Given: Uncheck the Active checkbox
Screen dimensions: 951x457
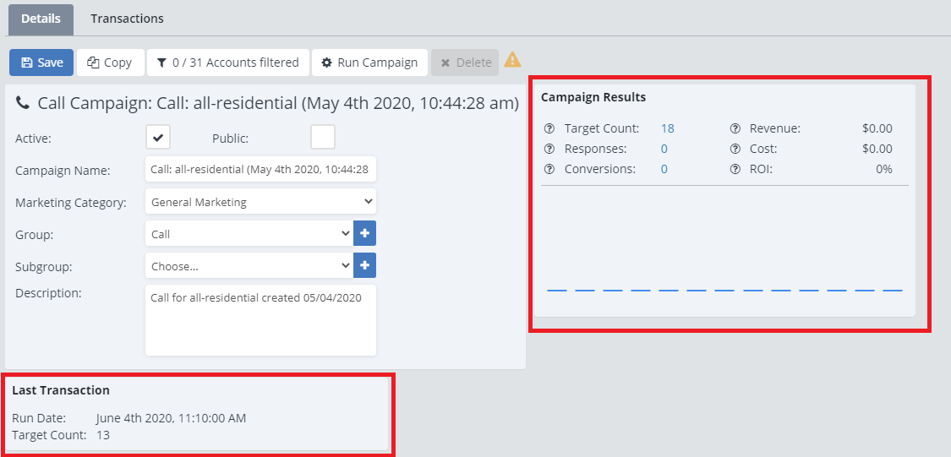Looking at the screenshot, I should click(x=158, y=138).
